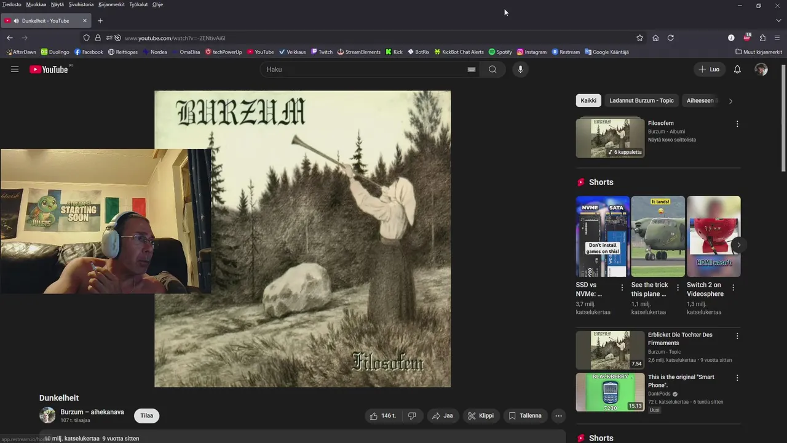This screenshot has width=787, height=443.
Task: Open the Spotify bookmark
Action: click(x=500, y=52)
